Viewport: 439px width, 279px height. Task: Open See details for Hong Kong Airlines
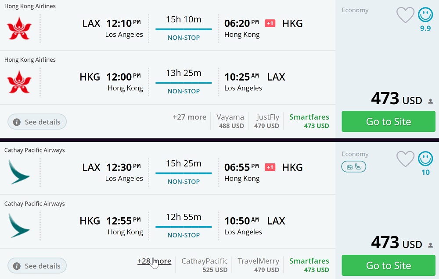click(37, 122)
